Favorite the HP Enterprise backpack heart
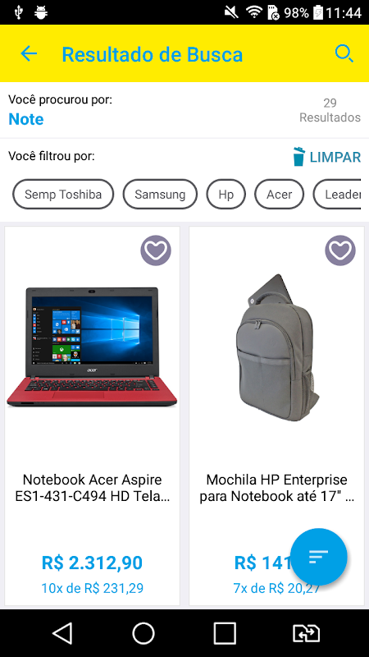This screenshot has width=369, height=657. pyautogui.click(x=340, y=250)
